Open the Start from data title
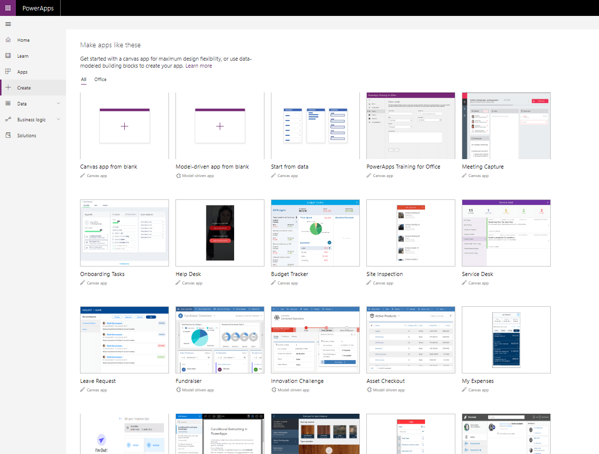The height and width of the screenshot is (454, 599). click(x=290, y=167)
